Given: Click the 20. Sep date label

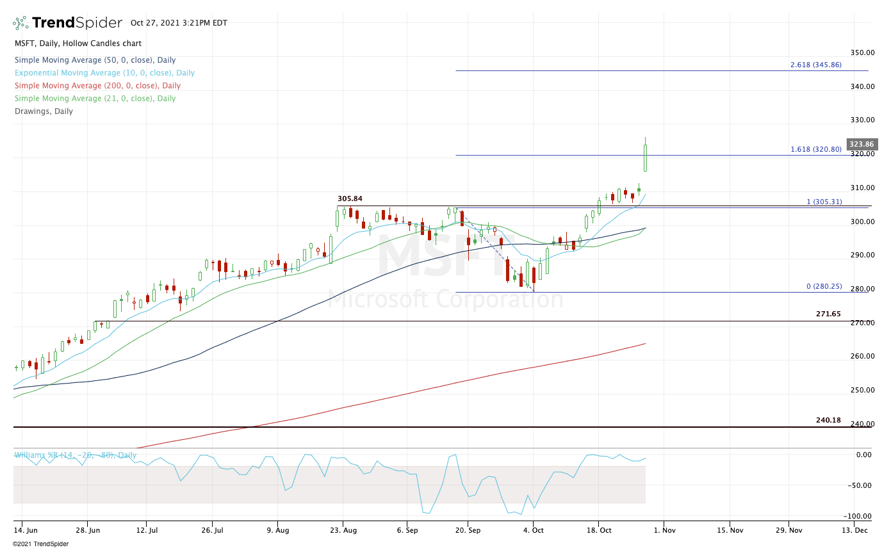Looking at the screenshot, I should [468, 530].
